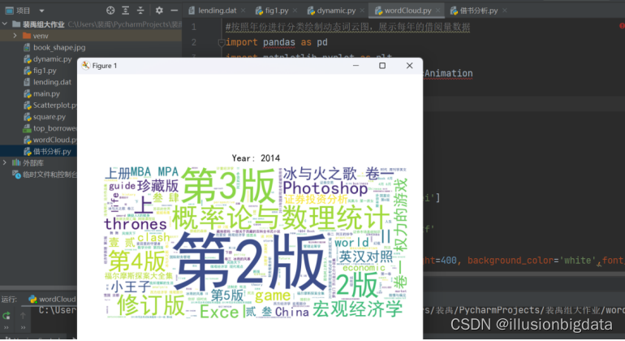
Task: Click the collapse all icon in project toolbar
Action: click(x=140, y=11)
